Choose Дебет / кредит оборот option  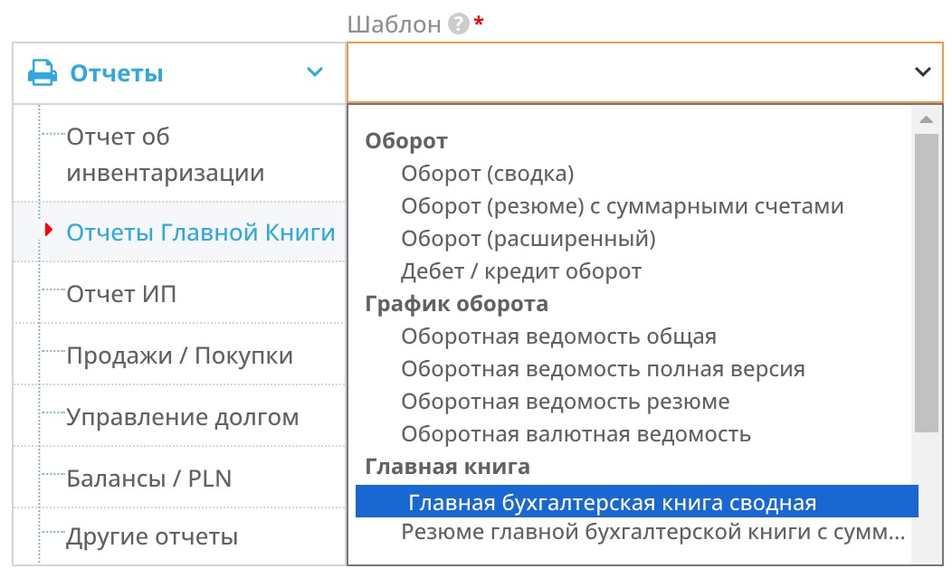point(521,271)
